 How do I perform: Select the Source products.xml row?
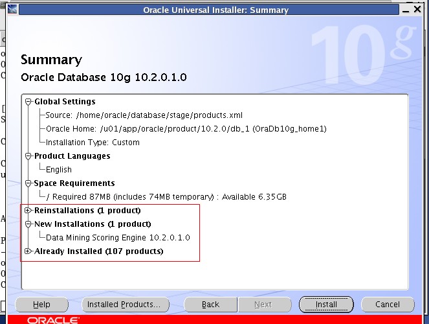tap(144, 115)
